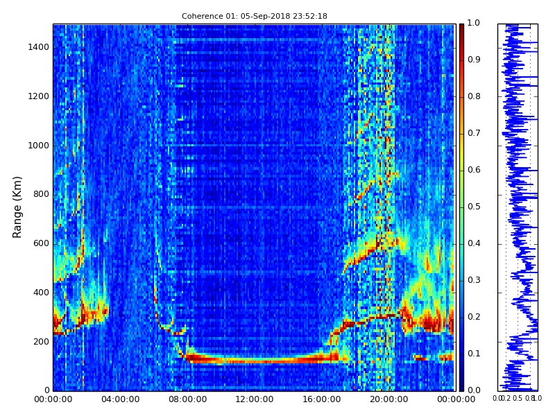Click the 800 range tick label
Image resolution: width=555 pixels, height=416 pixels.
point(41,194)
